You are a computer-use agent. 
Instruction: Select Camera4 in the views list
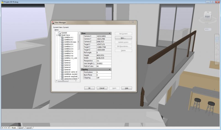pos(67,67)
